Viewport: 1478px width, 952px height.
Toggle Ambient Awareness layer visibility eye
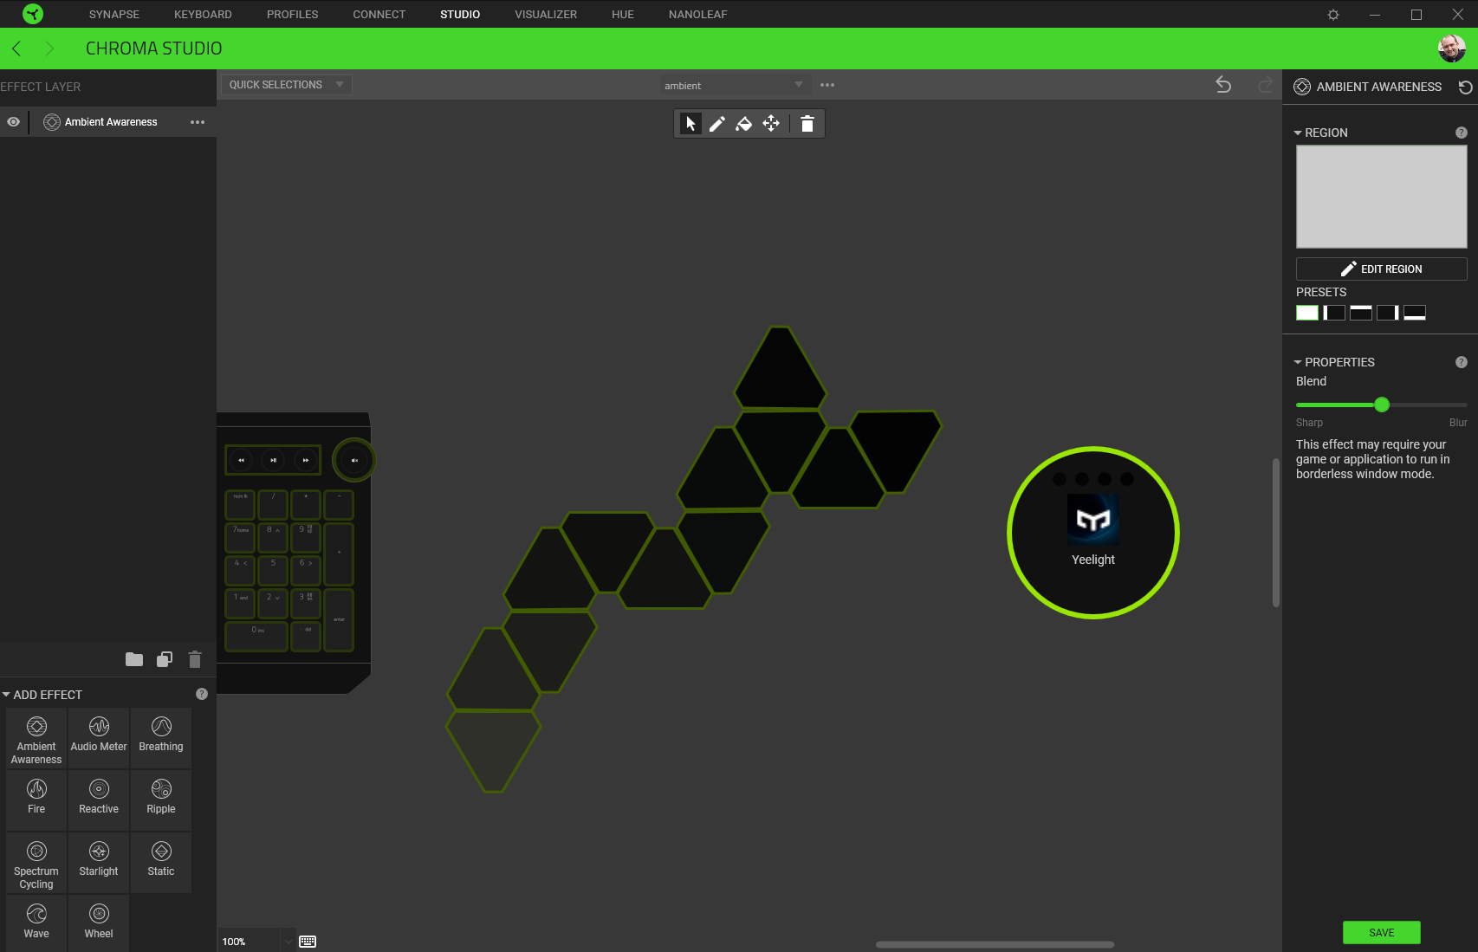14,122
